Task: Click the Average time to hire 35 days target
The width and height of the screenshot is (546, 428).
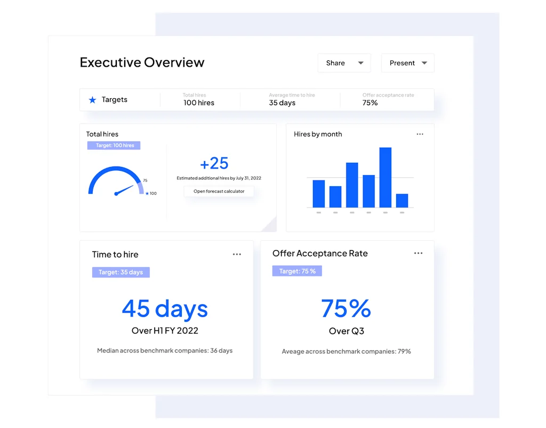Action: pyautogui.click(x=282, y=102)
